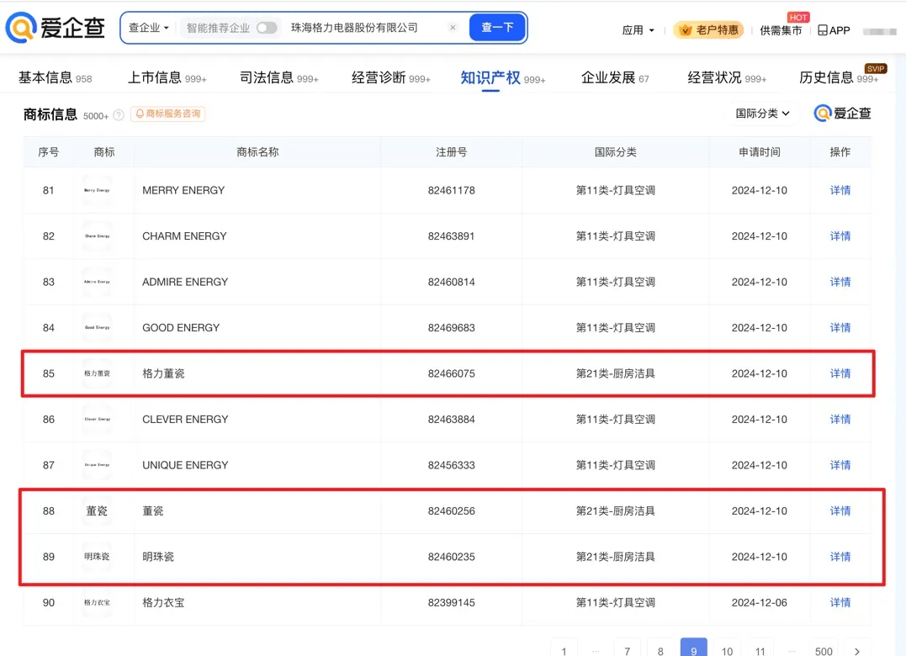Switch to the 基本信息 tab

click(x=55, y=78)
